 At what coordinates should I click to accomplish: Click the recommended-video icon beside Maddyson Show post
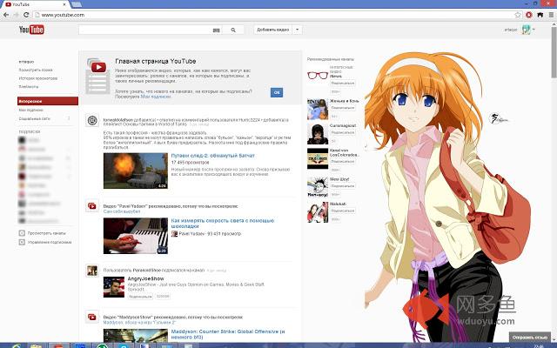(92, 317)
